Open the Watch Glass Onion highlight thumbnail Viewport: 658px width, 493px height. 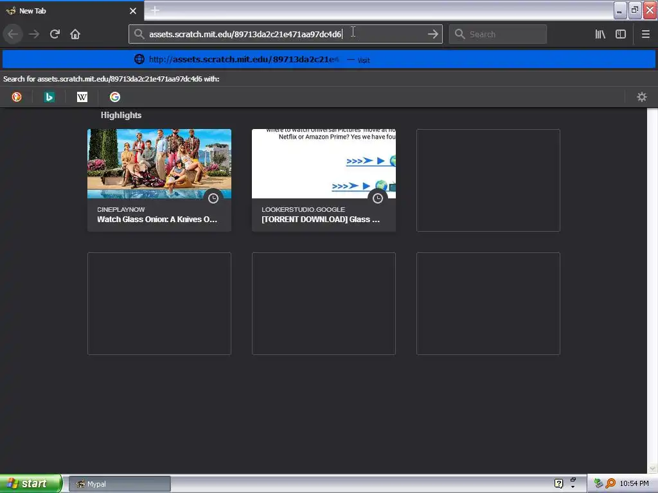159,164
